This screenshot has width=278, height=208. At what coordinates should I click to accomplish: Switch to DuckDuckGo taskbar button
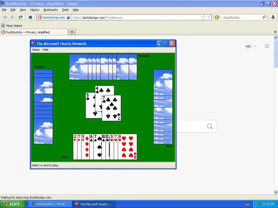pos(50,204)
